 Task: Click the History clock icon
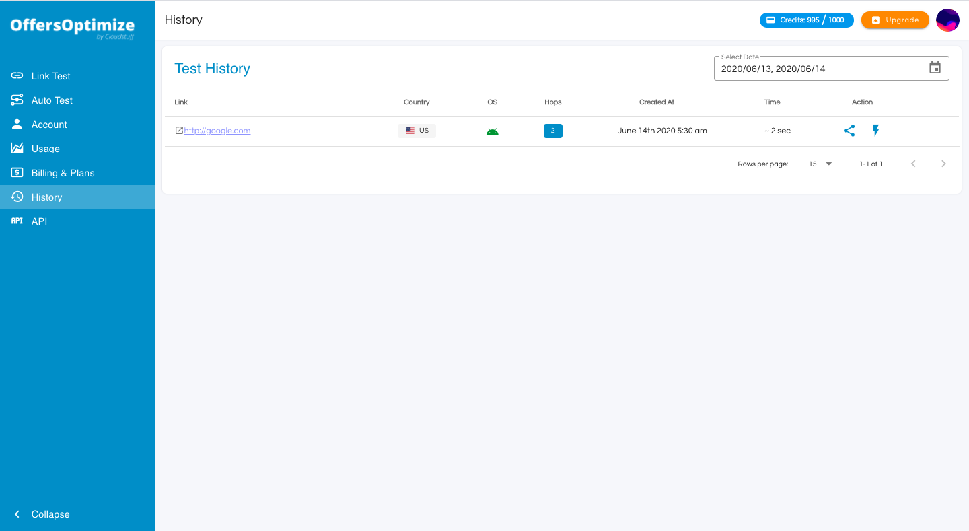pyautogui.click(x=17, y=197)
